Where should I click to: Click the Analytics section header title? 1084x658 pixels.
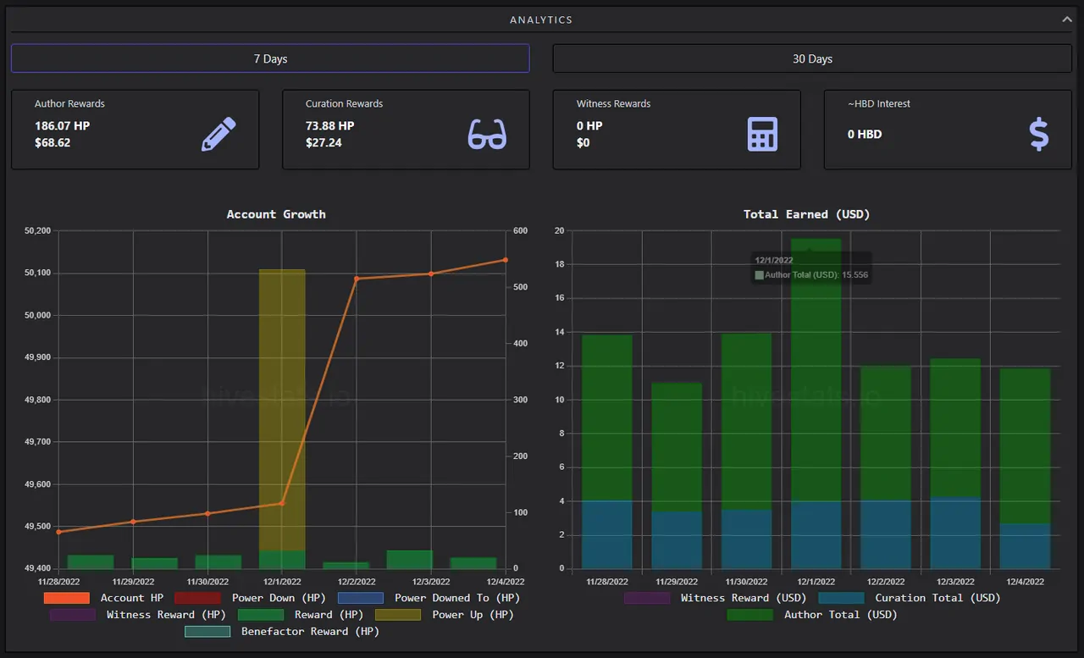click(x=541, y=19)
